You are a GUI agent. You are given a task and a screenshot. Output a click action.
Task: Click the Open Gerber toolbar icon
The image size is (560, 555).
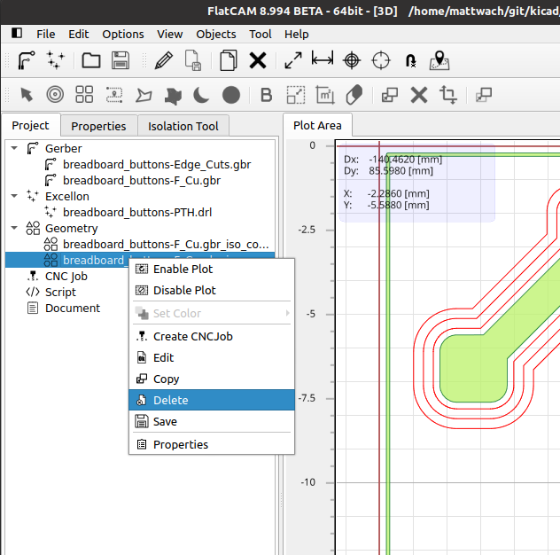27,60
